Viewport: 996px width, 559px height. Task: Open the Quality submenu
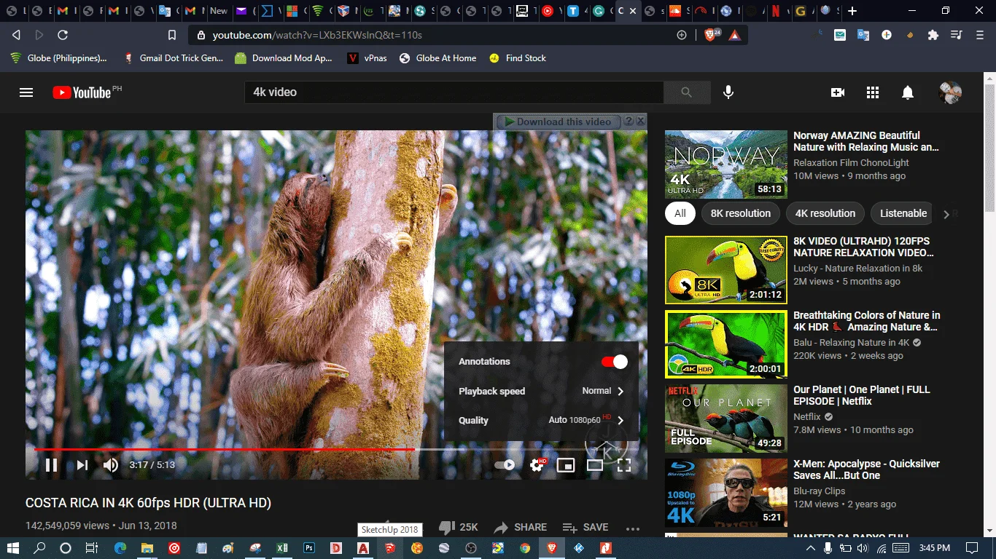tap(541, 420)
